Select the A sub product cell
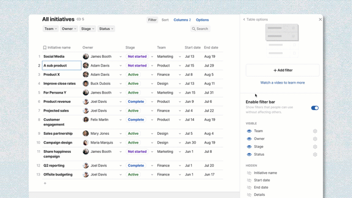This screenshot has width=352, height=198. (x=62, y=65)
